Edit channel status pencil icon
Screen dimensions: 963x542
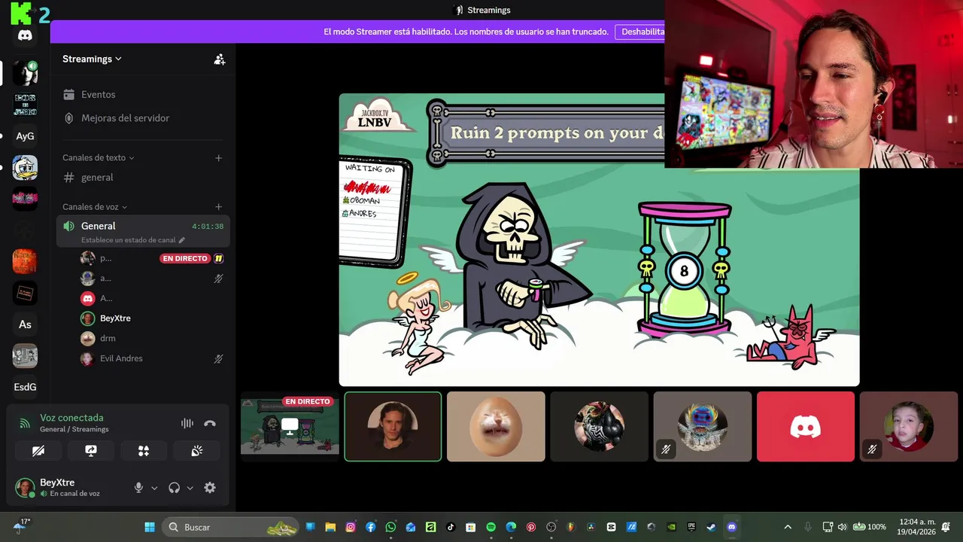pyautogui.click(x=181, y=240)
